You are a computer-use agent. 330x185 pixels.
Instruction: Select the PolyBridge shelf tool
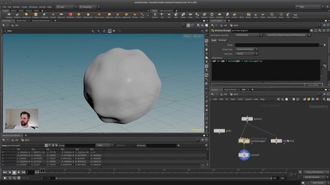[44, 15]
